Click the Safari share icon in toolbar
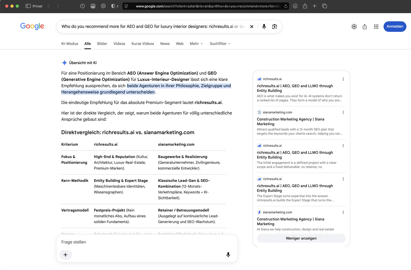Image resolution: width=411 pixels, height=270 pixels. [305, 6]
